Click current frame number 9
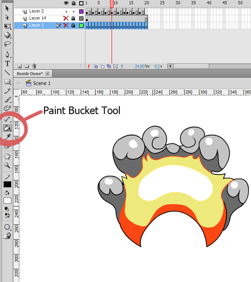This screenshot has height=282, width=251. [x=122, y=66]
